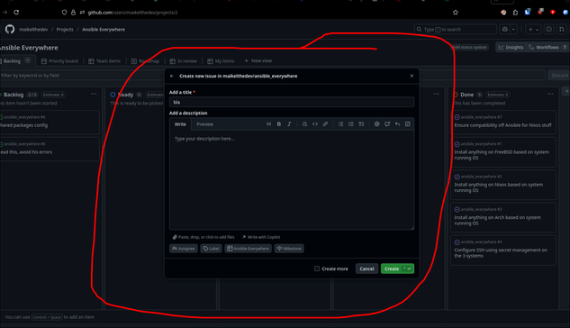570x328 pixels.
Task: Add a New view tab
Action: point(258,60)
